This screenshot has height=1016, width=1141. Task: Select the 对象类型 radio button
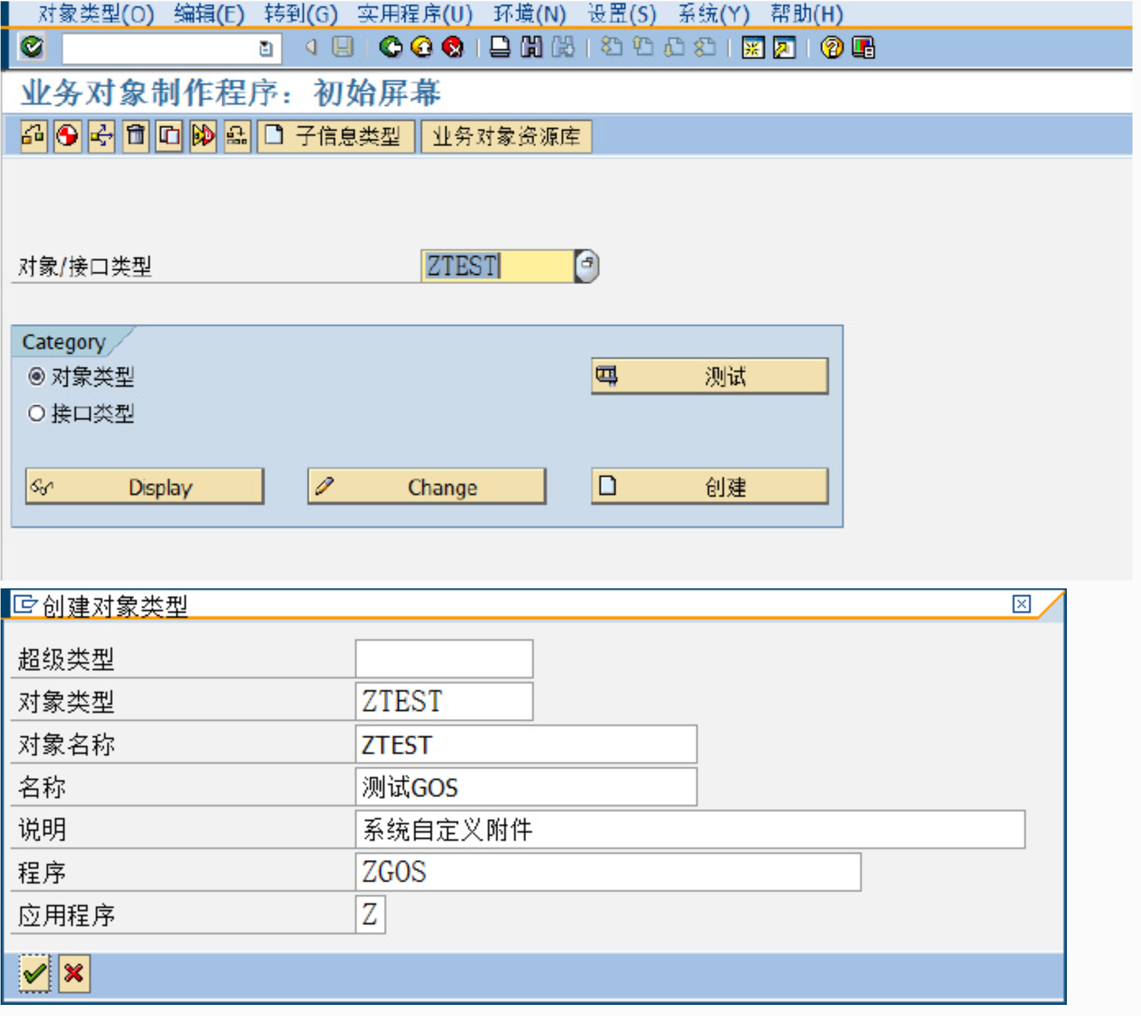click(37, 376)
